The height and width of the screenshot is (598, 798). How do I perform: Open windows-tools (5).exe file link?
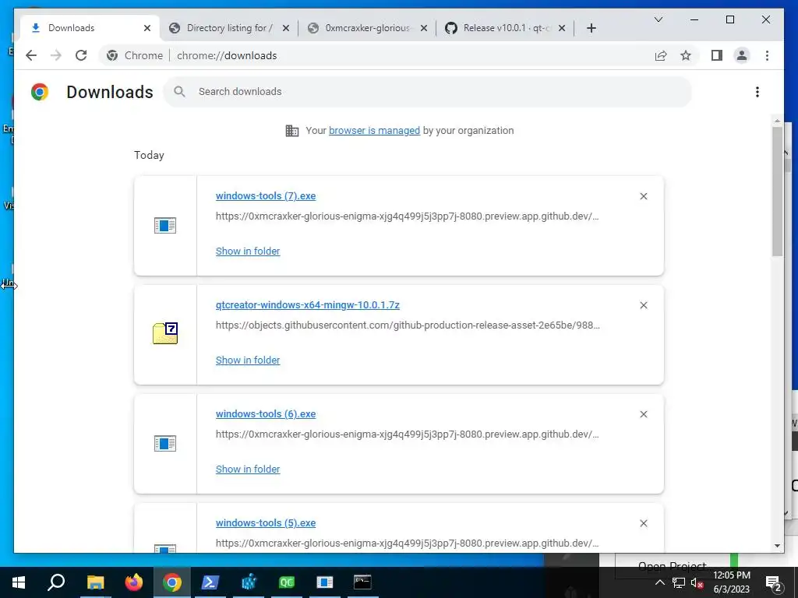(x=266, y=523)
